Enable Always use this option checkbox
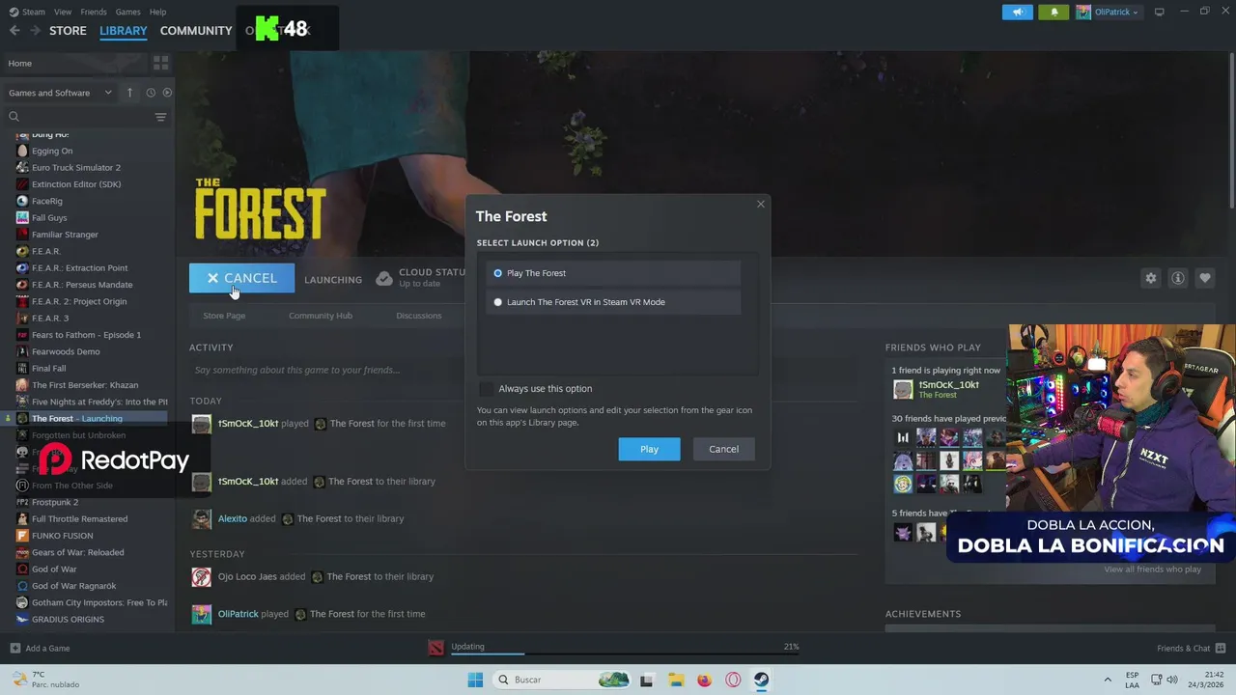The height and width of the screenshot is (695, 1236). 486,388
